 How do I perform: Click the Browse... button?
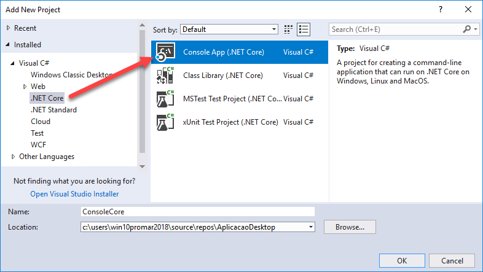pyautogui.click(x=350, y=227)
